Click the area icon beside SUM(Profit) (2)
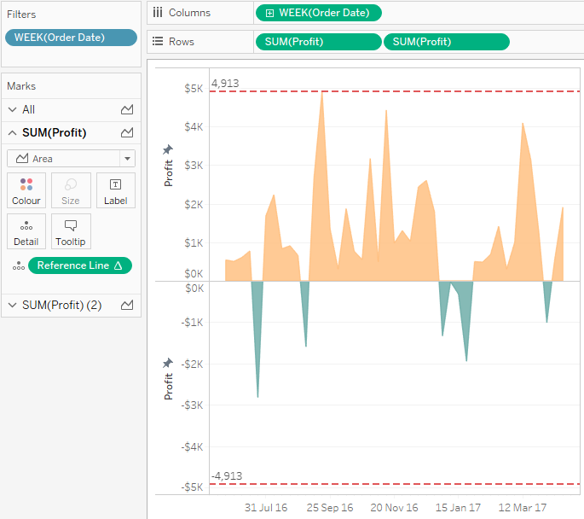 [x=127, y=305]
